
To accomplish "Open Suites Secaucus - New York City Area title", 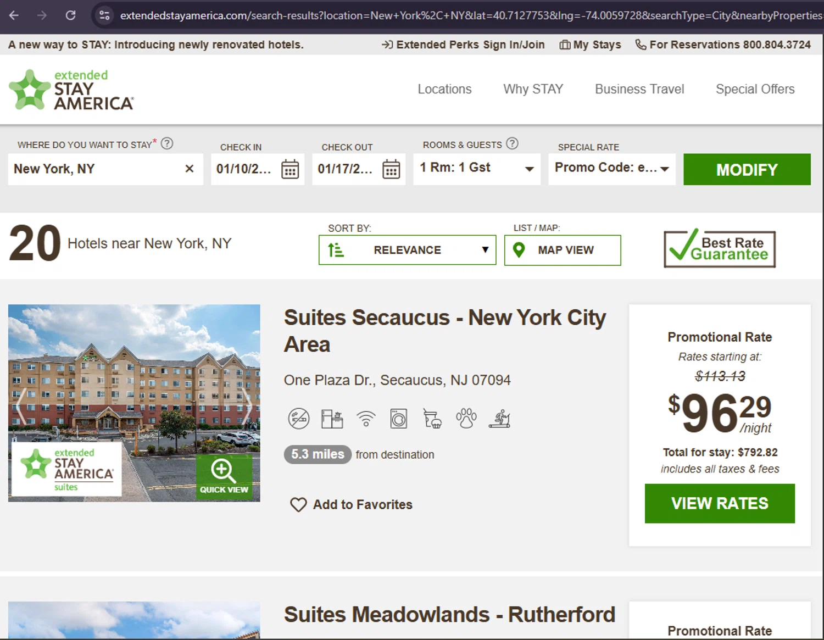I will 445,331.
